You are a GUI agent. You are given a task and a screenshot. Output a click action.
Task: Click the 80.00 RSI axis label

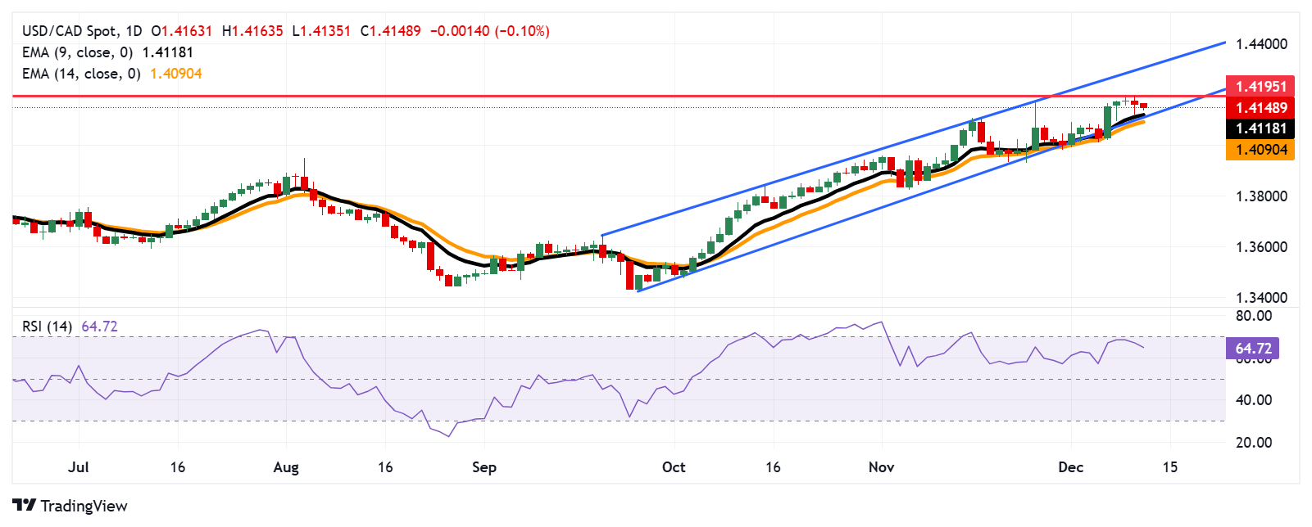1254,316
